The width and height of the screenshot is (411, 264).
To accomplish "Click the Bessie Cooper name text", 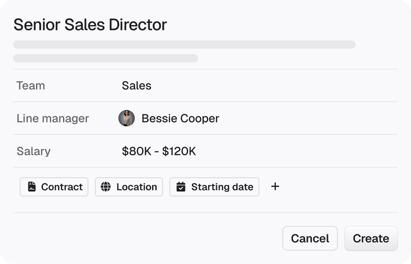I will tap(180, 118).
